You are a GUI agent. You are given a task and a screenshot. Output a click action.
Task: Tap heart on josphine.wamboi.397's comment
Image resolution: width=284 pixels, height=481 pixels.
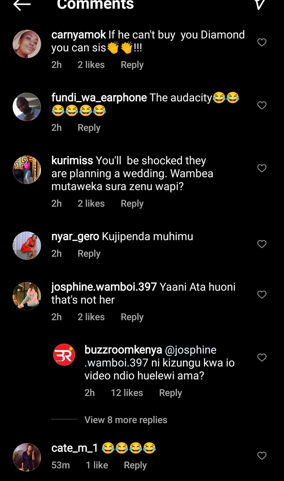262,295
